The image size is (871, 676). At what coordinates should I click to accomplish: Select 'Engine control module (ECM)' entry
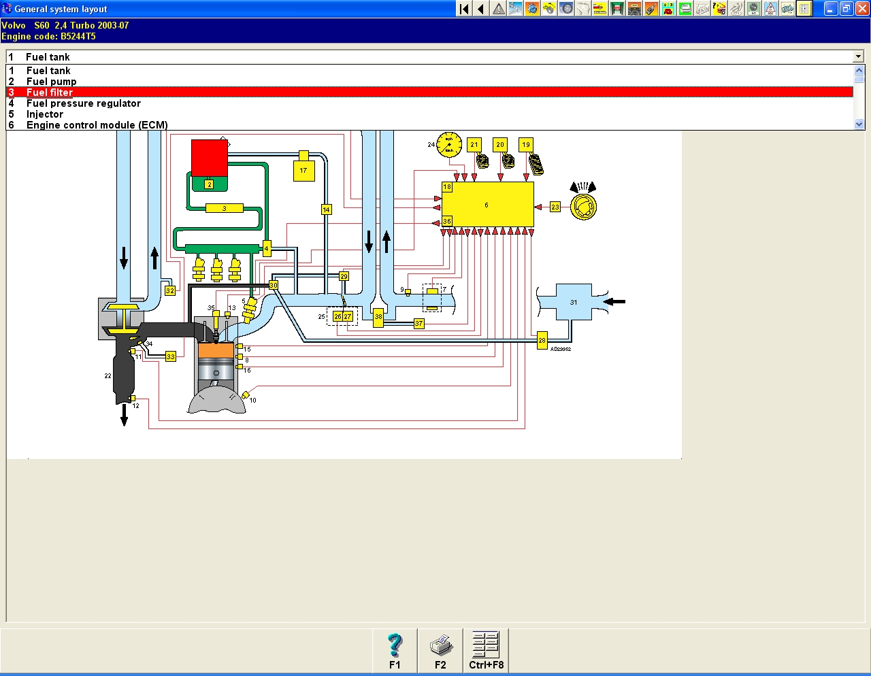tap(429, 125)
